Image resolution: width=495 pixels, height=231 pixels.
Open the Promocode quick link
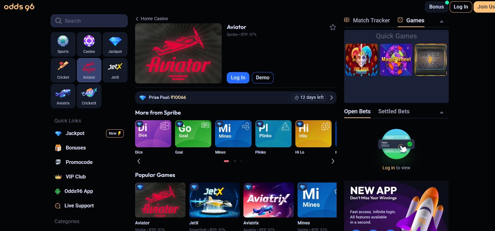[x=79, y=162]
